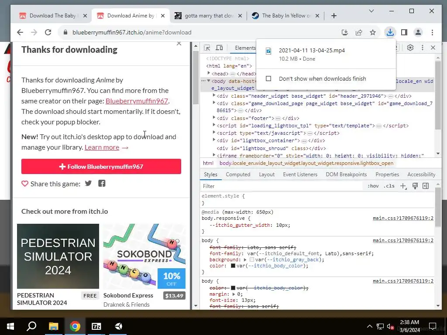Select the Elements panel tab

245,48
